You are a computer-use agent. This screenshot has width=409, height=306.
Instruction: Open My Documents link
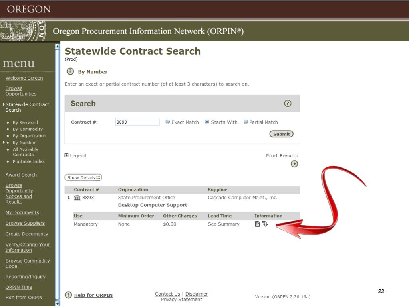click(22, 213)
